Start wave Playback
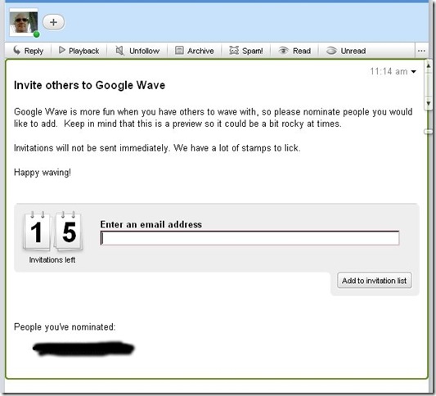Screen dimensions: 436x396 point(79,51)
